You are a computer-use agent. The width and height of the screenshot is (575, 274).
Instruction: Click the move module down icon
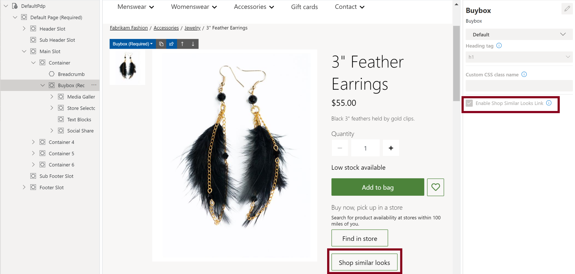193,43
